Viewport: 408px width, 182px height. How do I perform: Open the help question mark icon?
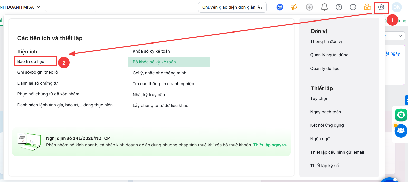[x=339, y=7]
